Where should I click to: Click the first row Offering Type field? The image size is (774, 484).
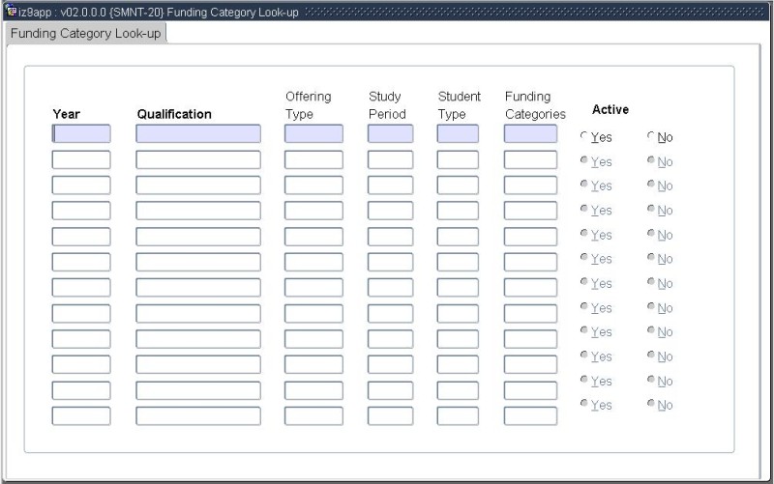pos(313,134)
